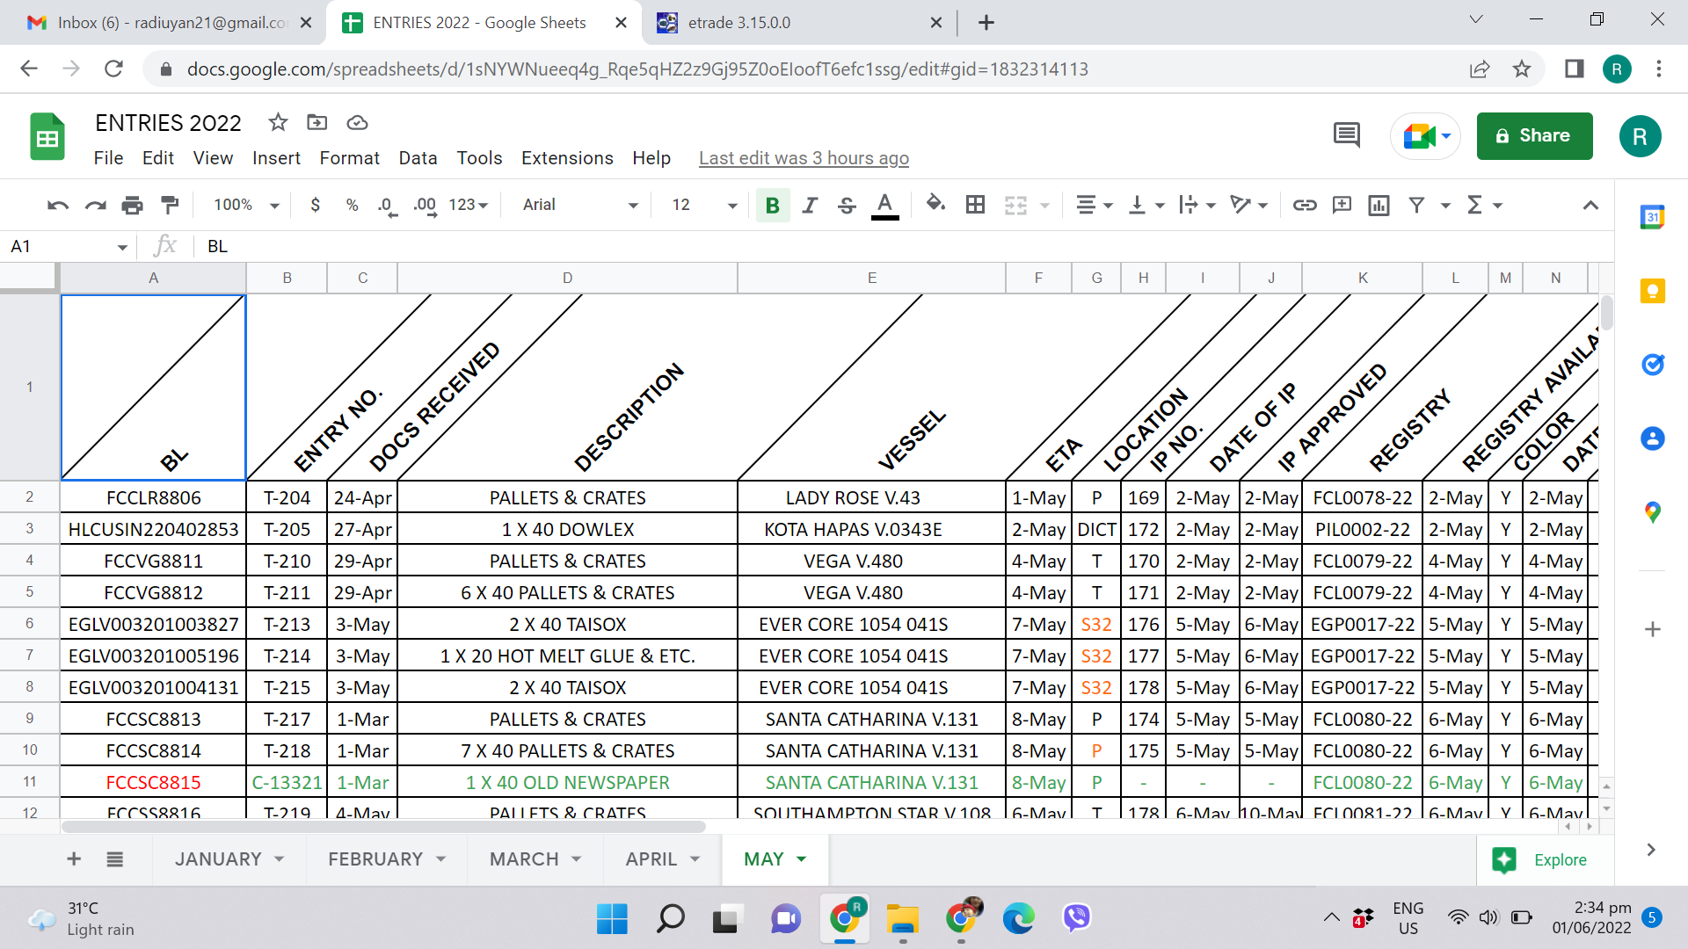Toggle bold formatting
The height and width of the screenshot is (949, 1688).
tap(772, 205)
